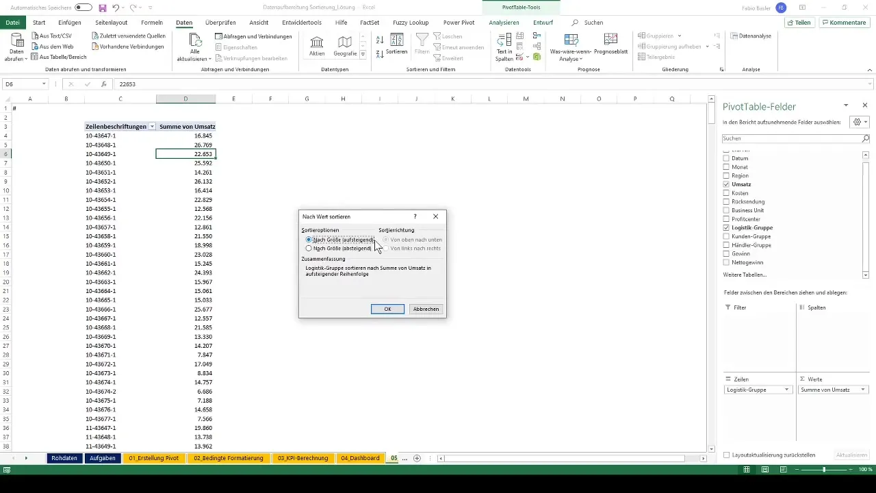Screen dimensions: 876x493
Task: Open Vorhandene Verbindungen
Action: 127,47
